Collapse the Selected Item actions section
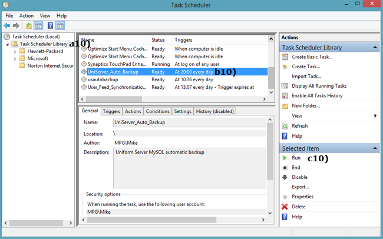 pyautogui.click(x=375, y=148)
